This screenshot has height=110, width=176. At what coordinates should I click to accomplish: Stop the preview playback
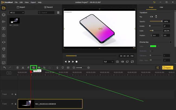point(77,62)
